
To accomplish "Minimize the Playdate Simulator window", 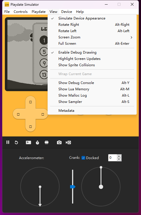I will pos(106,4).
